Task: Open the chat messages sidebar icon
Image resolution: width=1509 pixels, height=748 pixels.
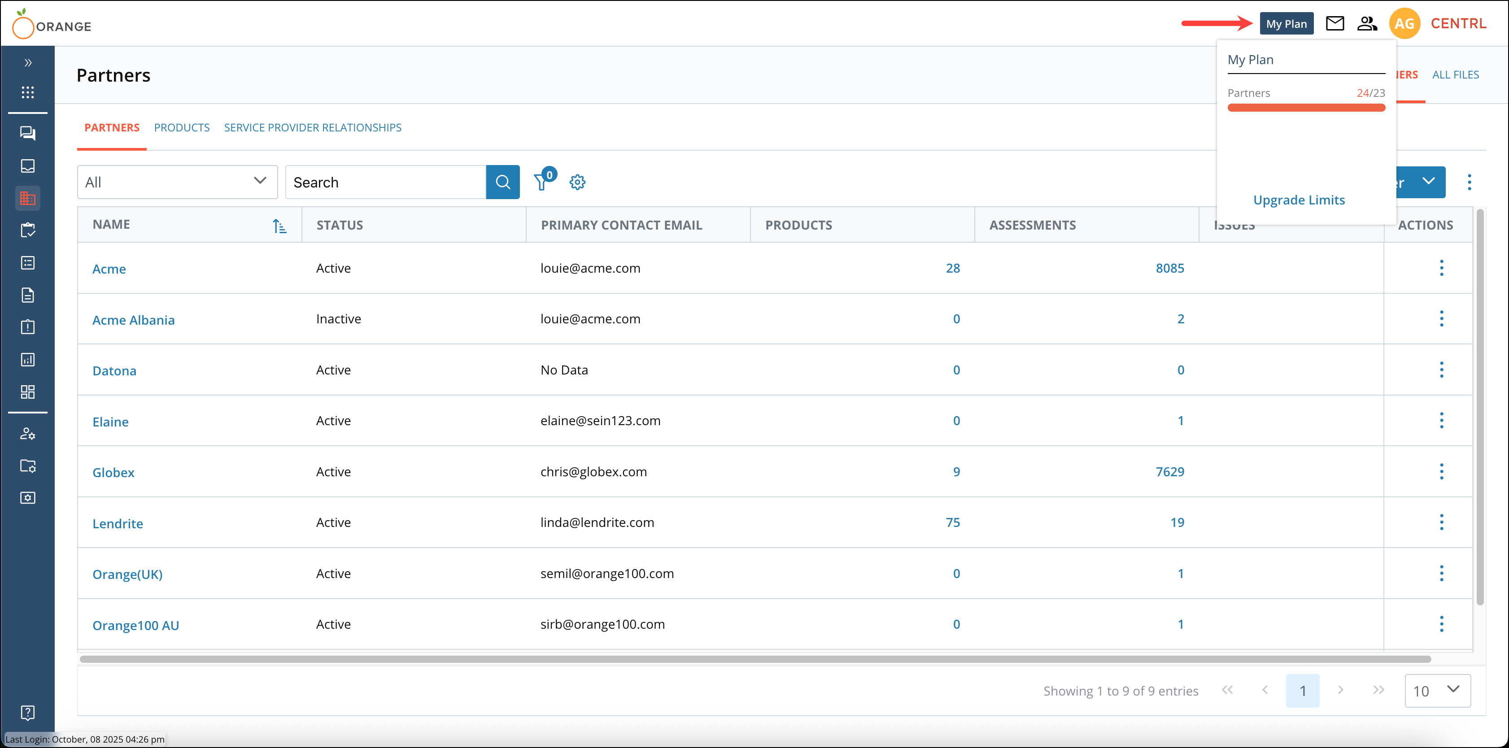Action: pyautogui.click(x=27, y=134)
